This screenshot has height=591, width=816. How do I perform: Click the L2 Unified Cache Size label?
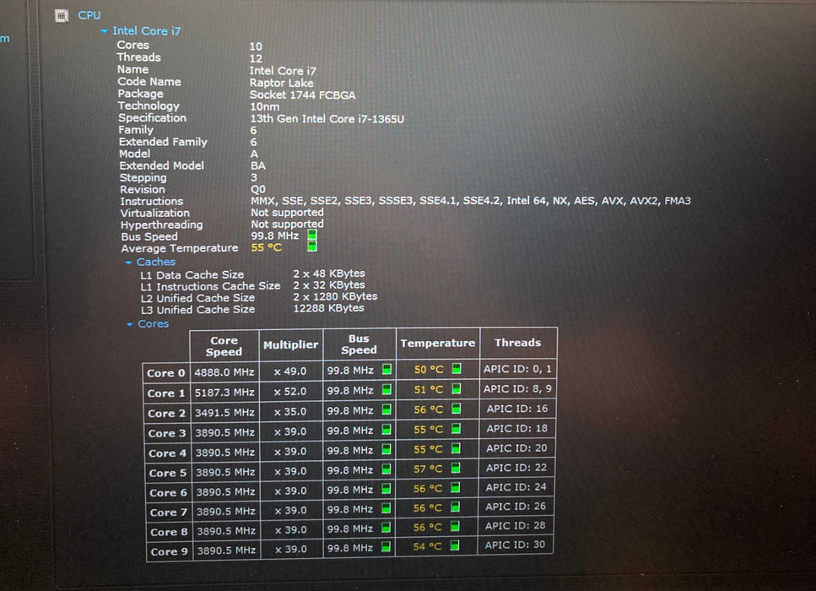(x=197, y=298)
